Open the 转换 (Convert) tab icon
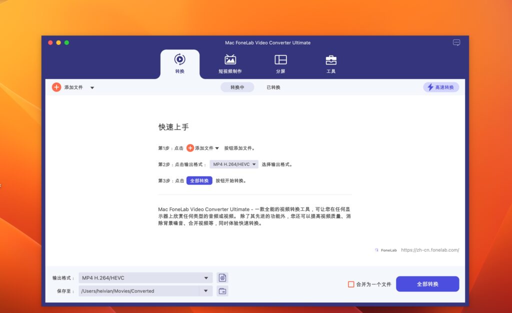This screenshot has width=512, height=313. [180, 59]
